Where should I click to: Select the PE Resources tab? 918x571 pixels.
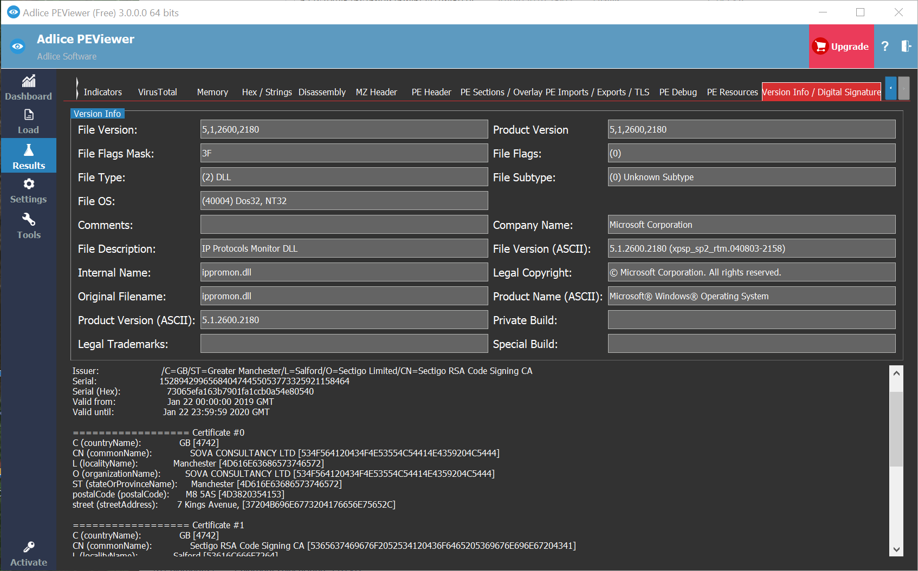click(x=732, y=92)
